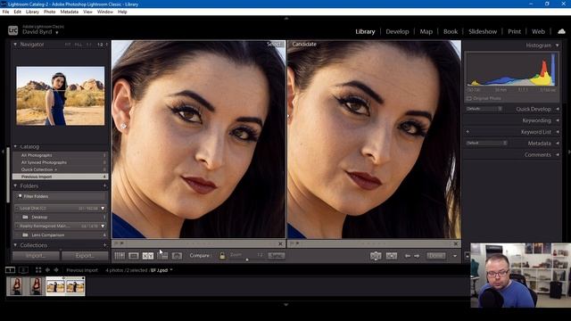This screenshot has width=571, height=321.
Task: Expand the Keyword List panel
Action: pos(558,132)
